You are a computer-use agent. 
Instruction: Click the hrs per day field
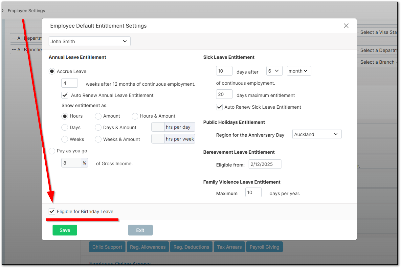[x=158, y=127]
